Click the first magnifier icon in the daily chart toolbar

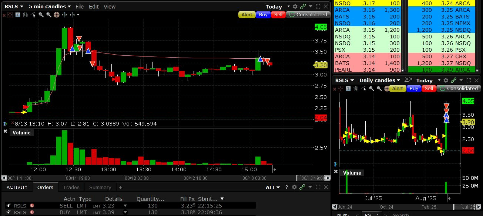[371, 89]
